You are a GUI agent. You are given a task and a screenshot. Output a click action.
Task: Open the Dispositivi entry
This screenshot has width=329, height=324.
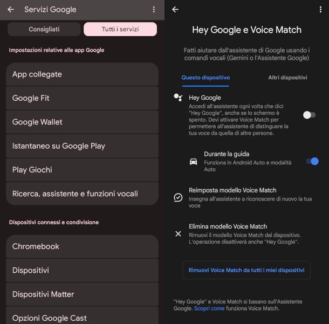(82, 270)
